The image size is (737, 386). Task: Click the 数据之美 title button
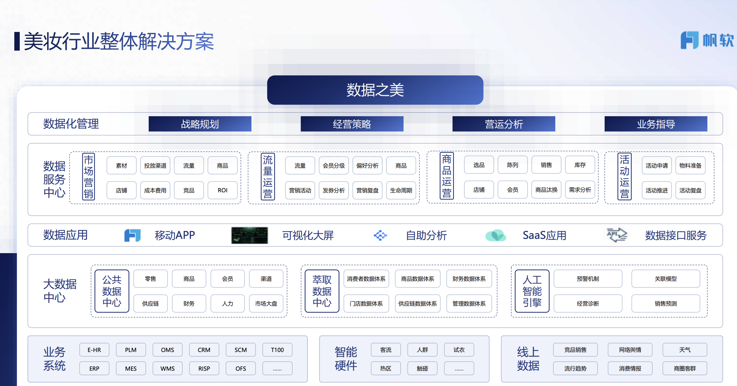tap(375, 90)
